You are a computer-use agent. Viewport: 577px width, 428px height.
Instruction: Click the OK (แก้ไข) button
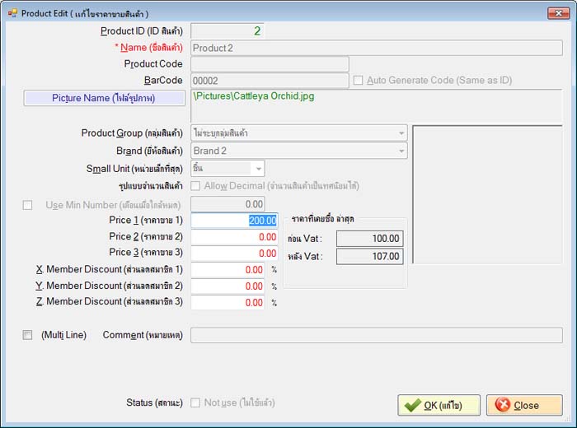tap(438, 405)
